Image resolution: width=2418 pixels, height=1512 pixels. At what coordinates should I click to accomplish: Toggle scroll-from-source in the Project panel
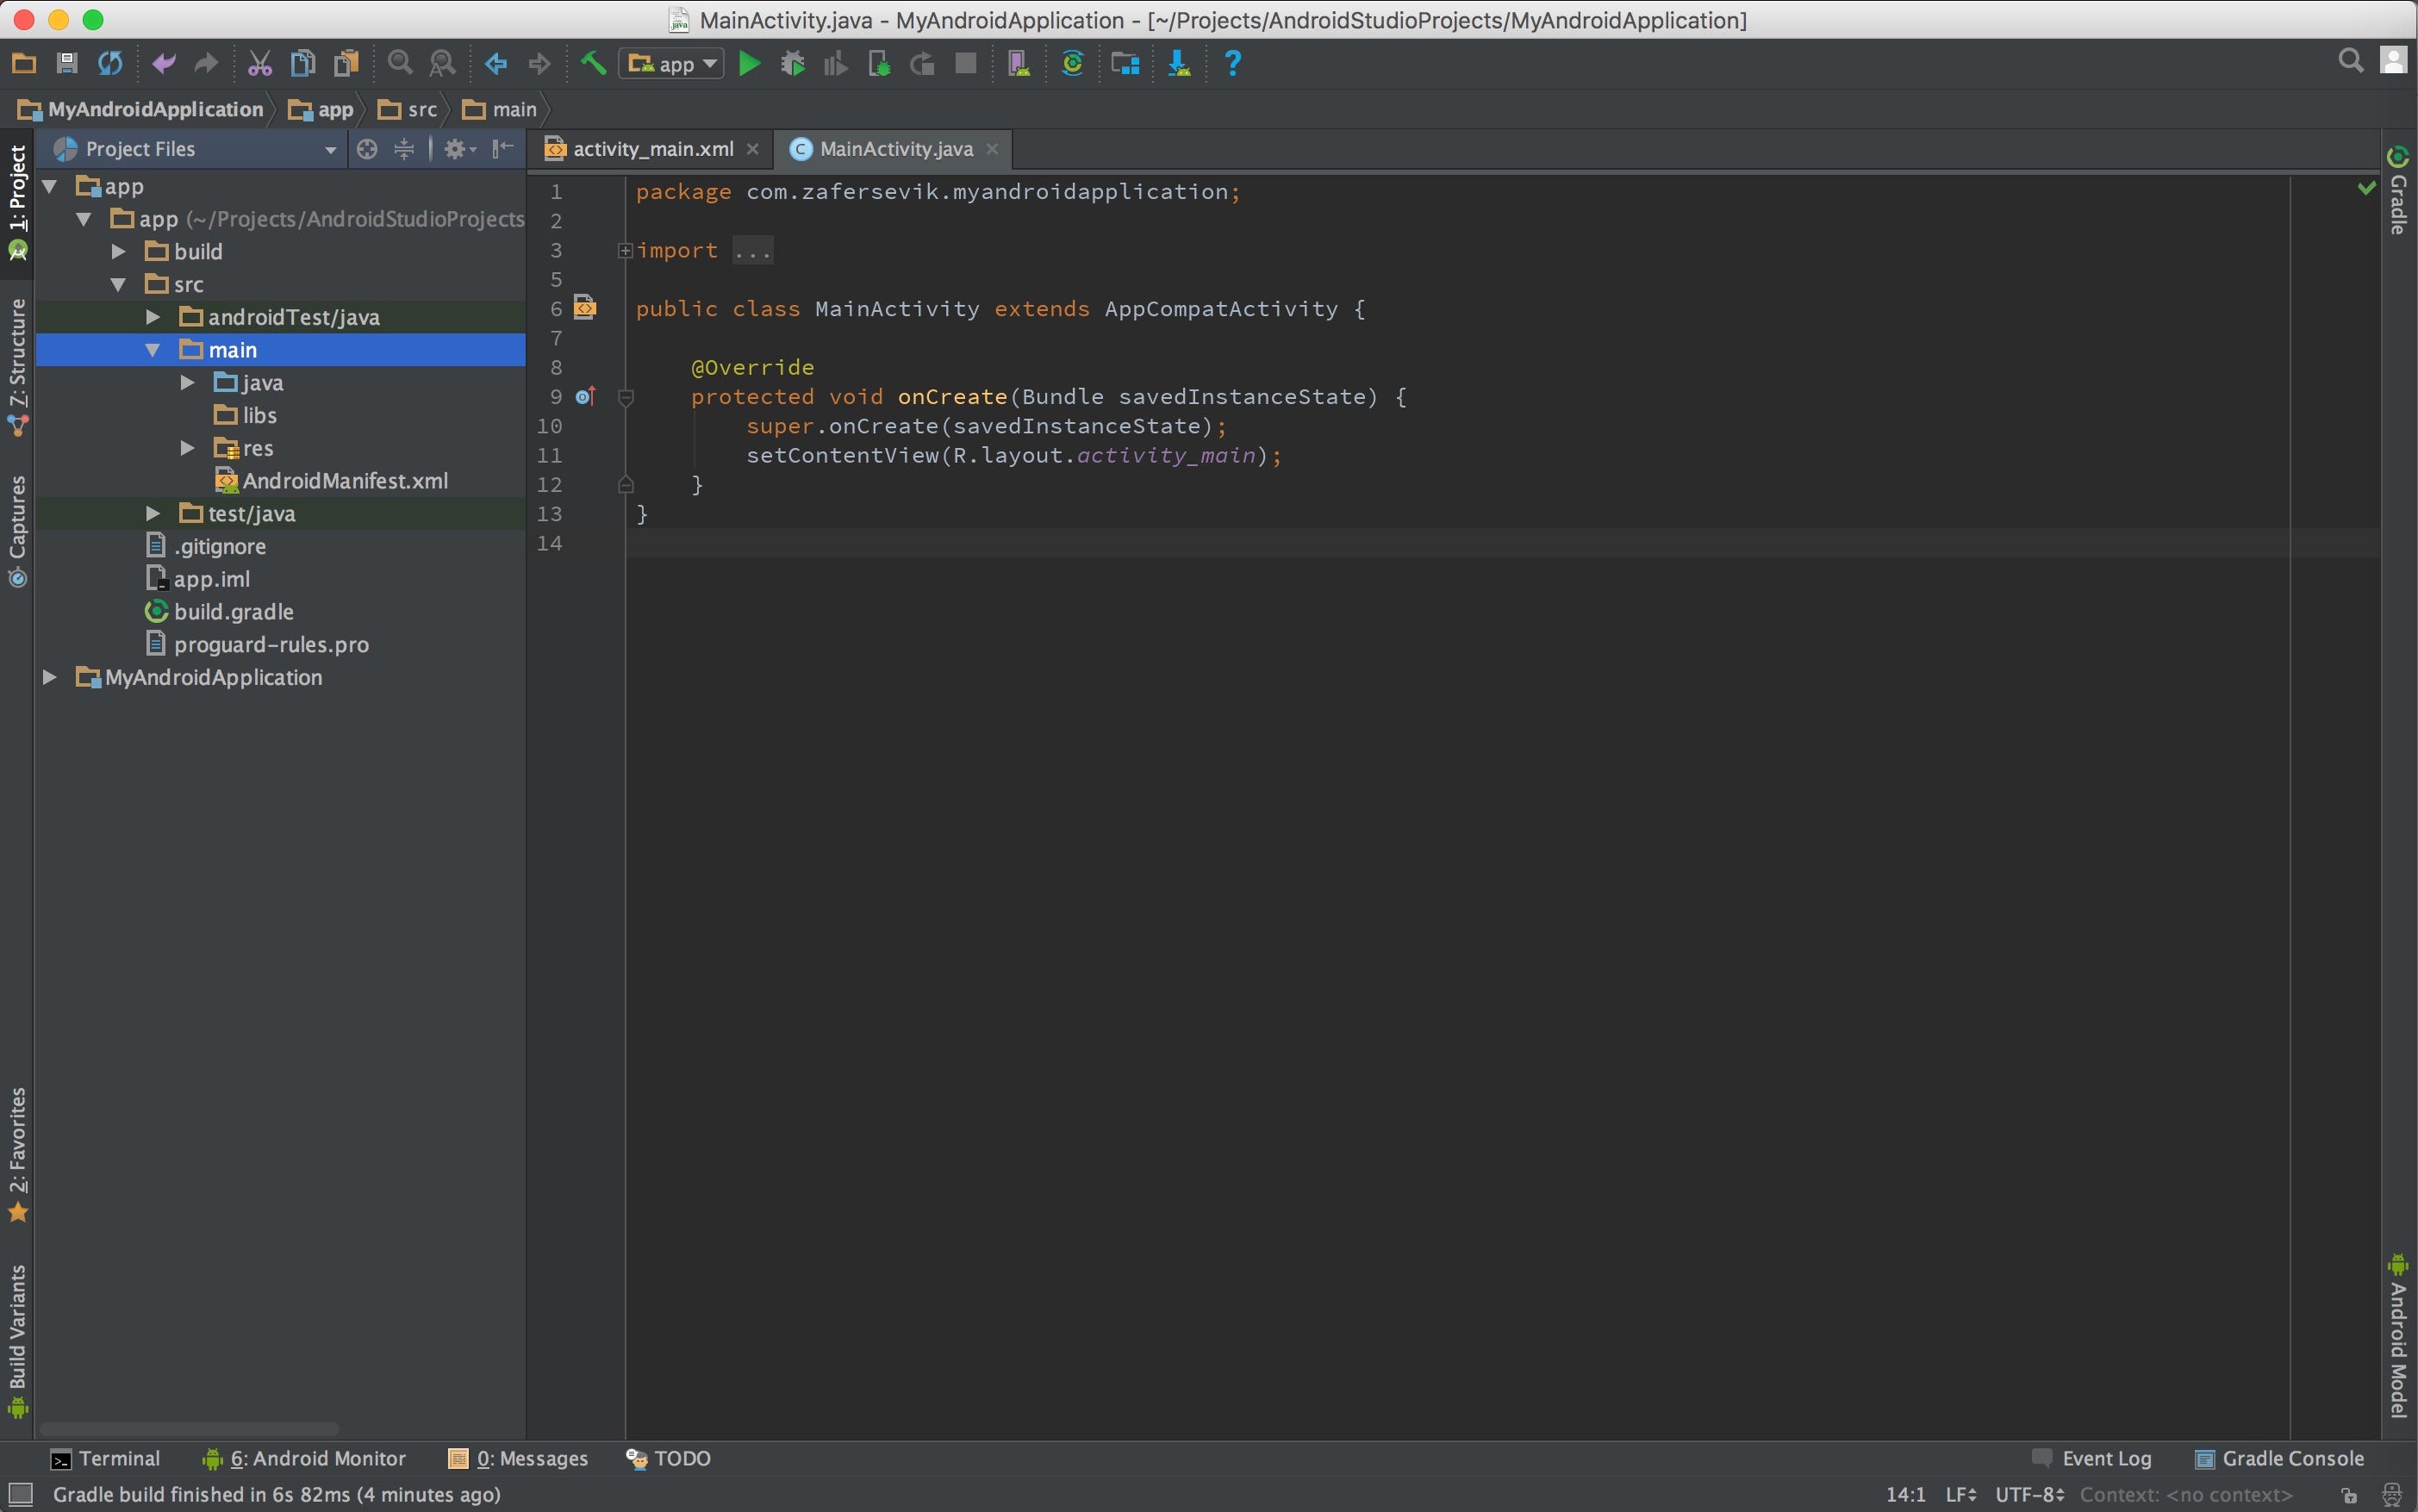(x=365, y=149)
